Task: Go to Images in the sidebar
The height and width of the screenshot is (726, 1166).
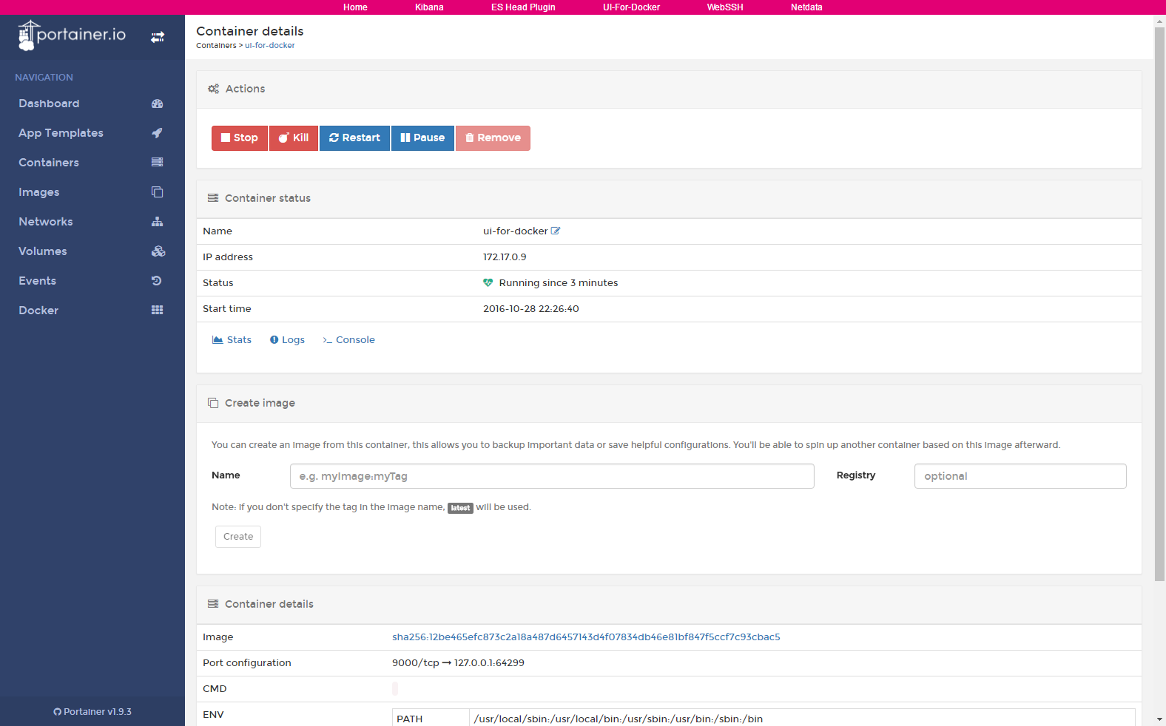Action: click(x=39, y=192)
